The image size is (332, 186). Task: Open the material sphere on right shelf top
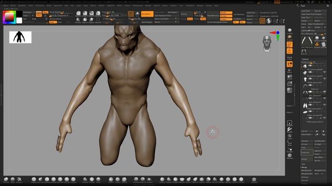tap(289, 30)
